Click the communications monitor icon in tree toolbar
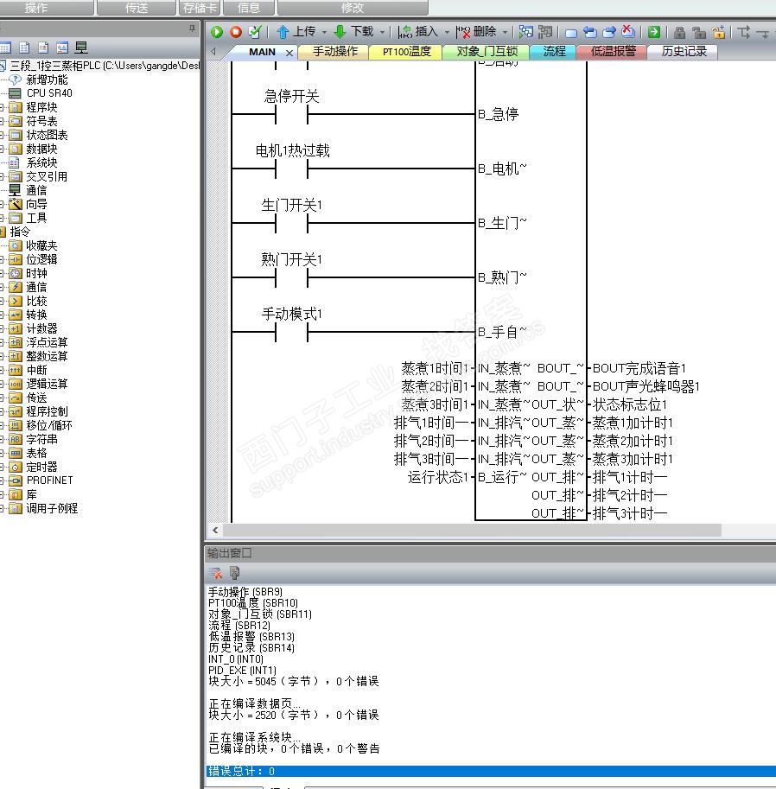The height and width of the screenshot is (789, 776). pyautogui.click(x=81, y=48)
